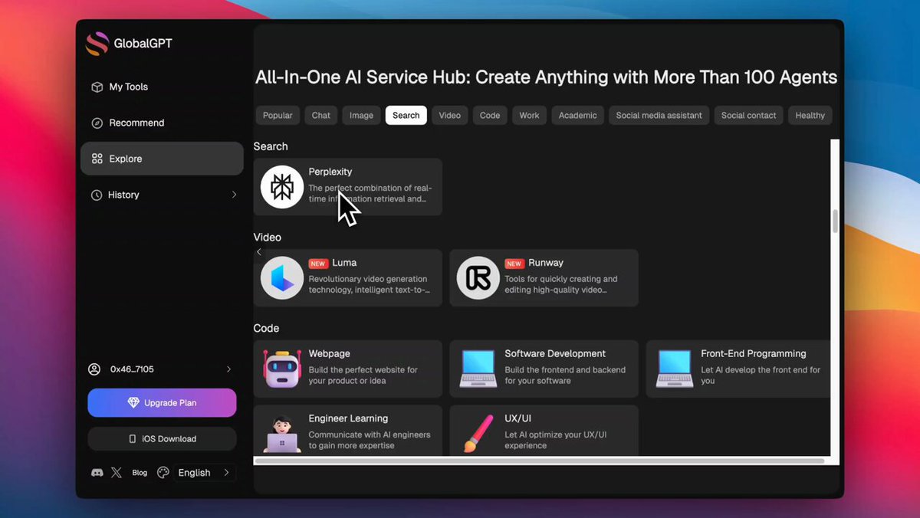920x518 pixels.
Task: Click the Perplexity logo icon
Action: point(282,187)
